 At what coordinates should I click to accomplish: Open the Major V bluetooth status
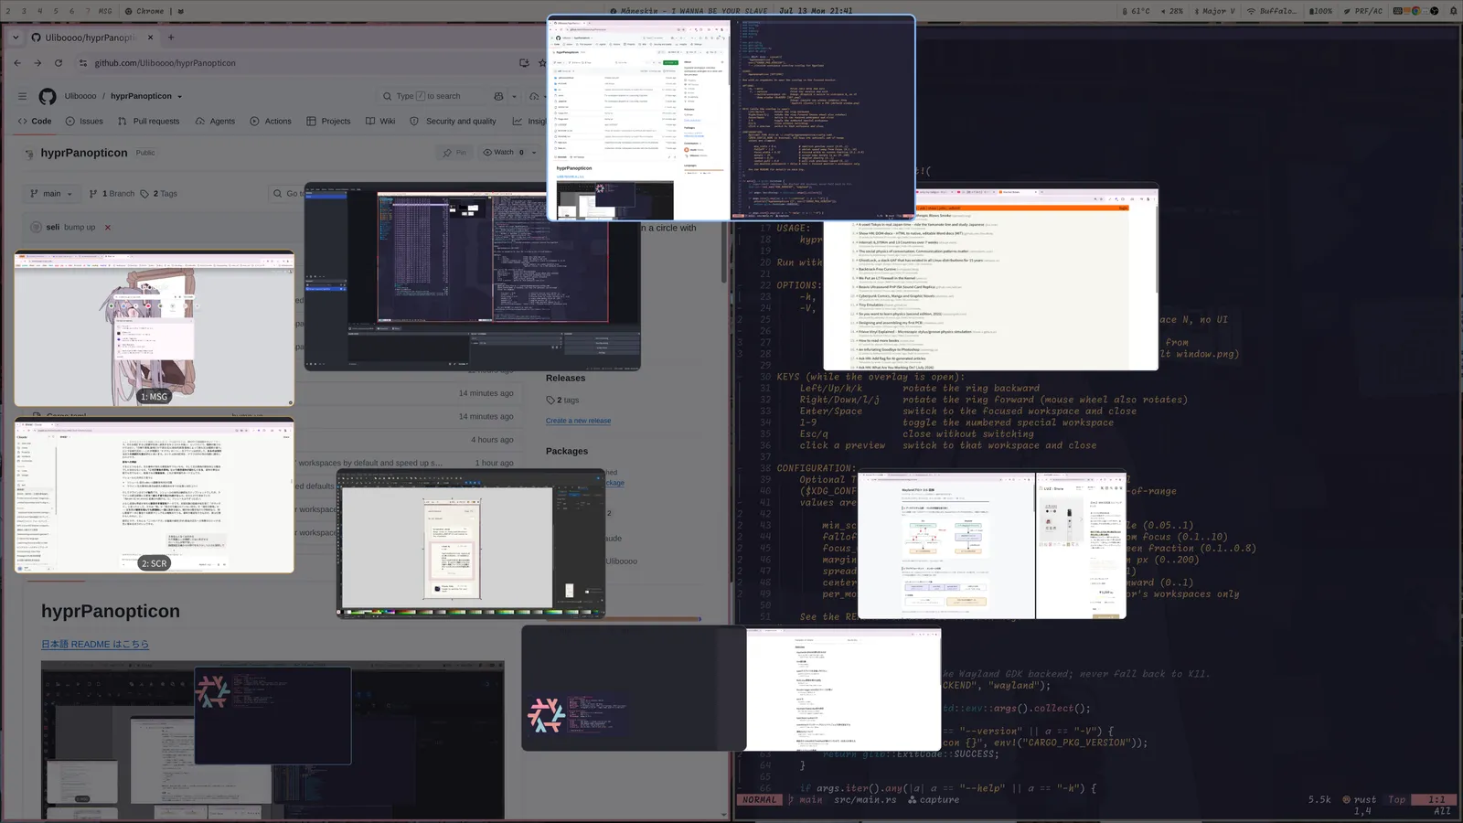(x=1213, y=11)
